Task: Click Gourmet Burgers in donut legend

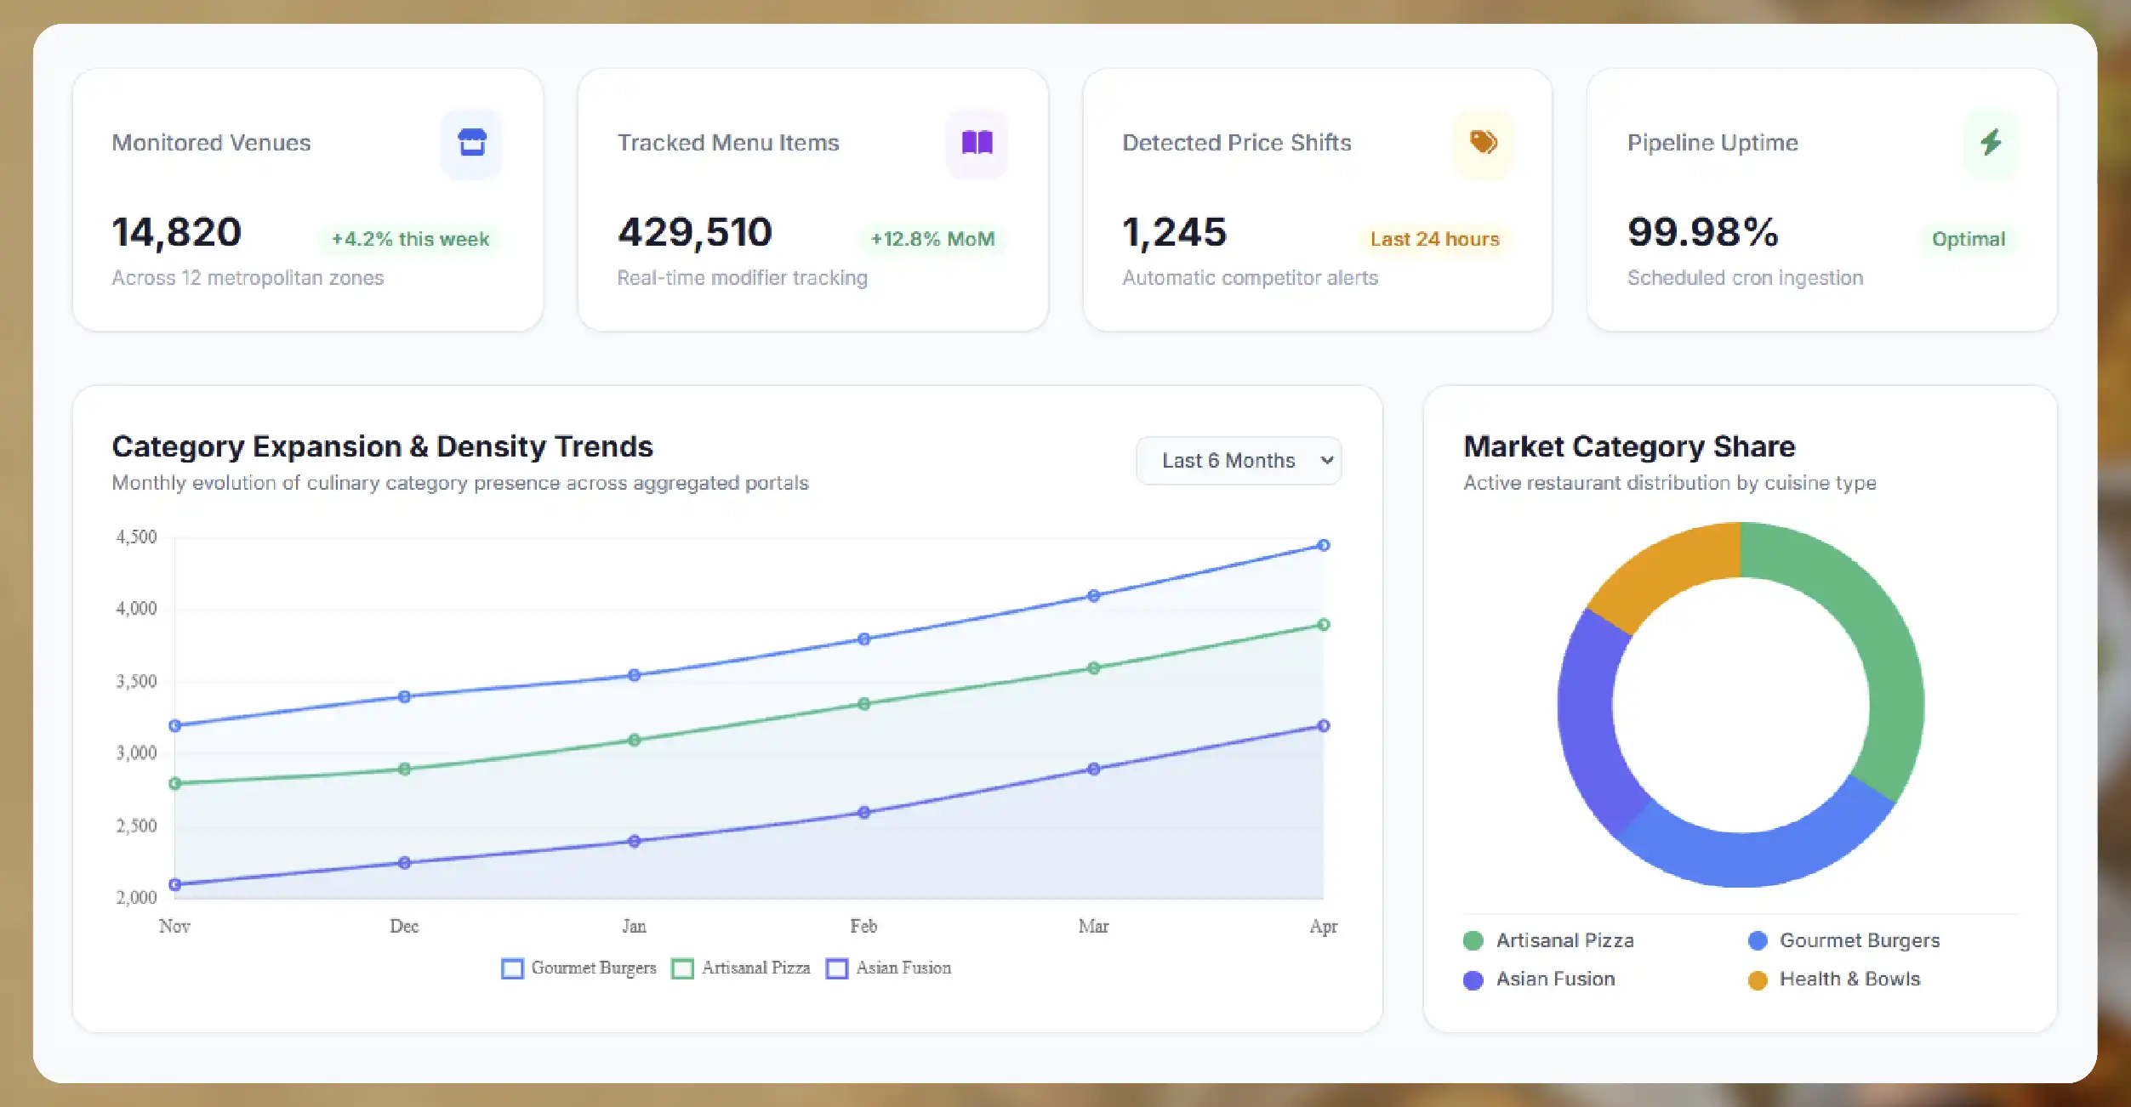Action: (x=1843, y=940)
